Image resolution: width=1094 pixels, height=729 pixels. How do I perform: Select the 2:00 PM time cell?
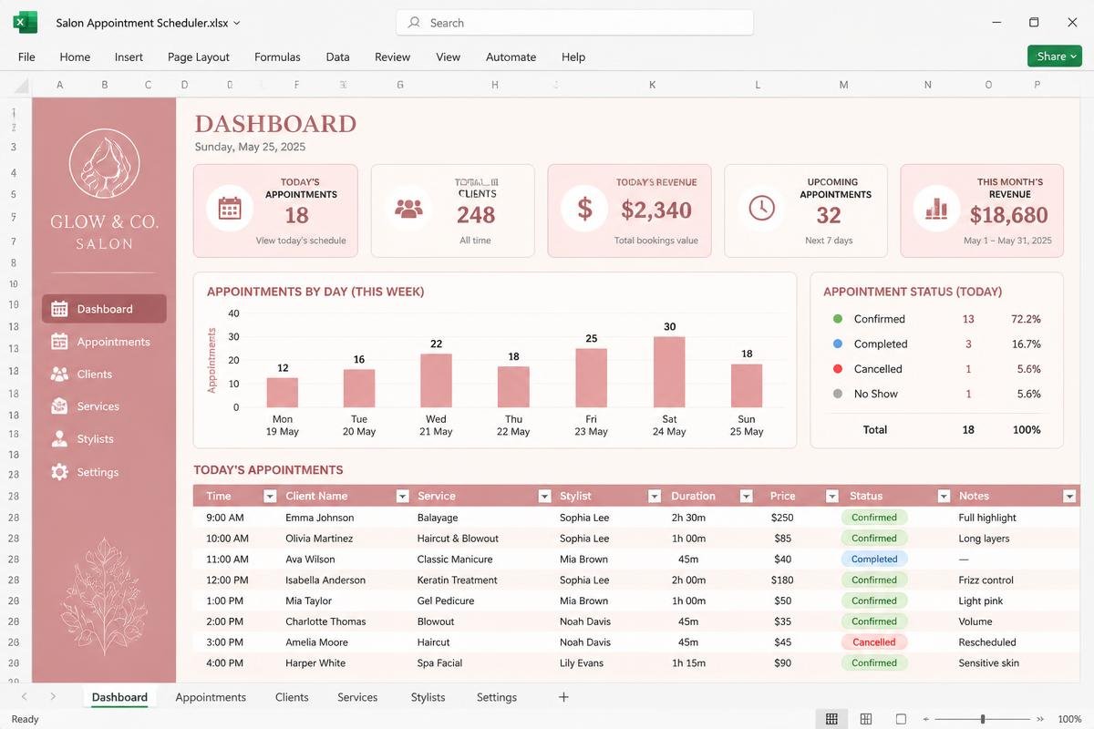click(x=224, y=621)
